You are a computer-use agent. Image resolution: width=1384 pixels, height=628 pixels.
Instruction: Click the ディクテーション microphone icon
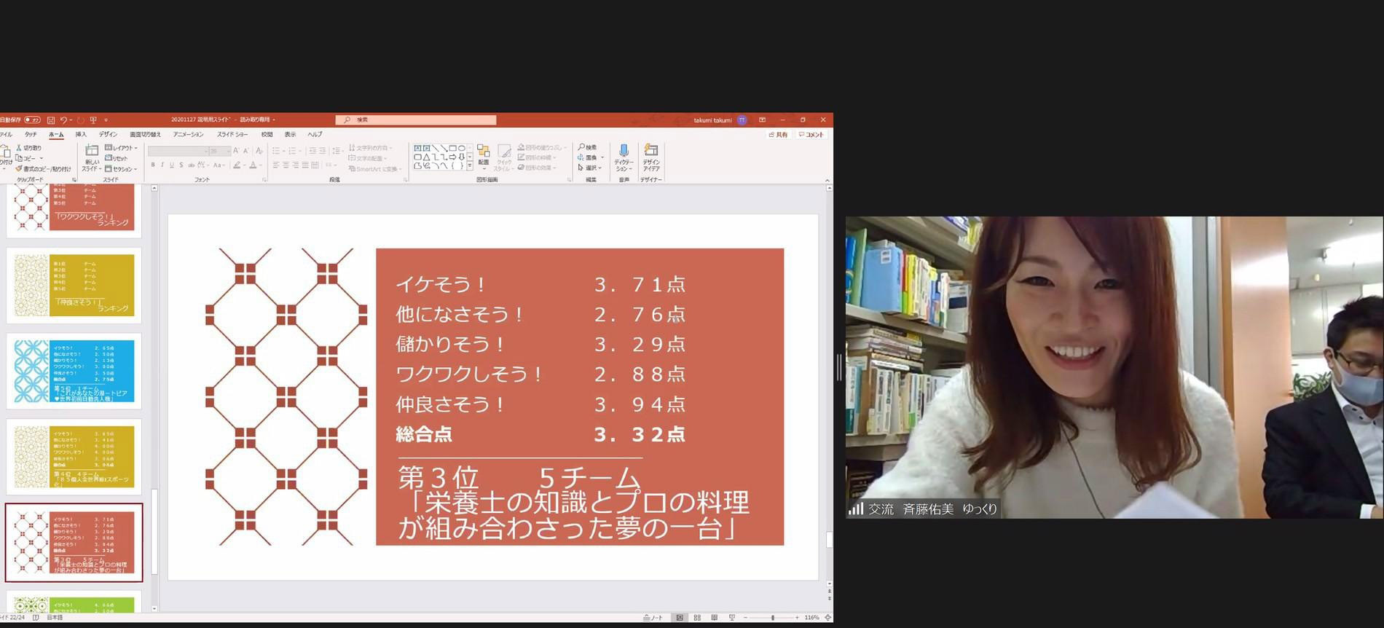624,151
